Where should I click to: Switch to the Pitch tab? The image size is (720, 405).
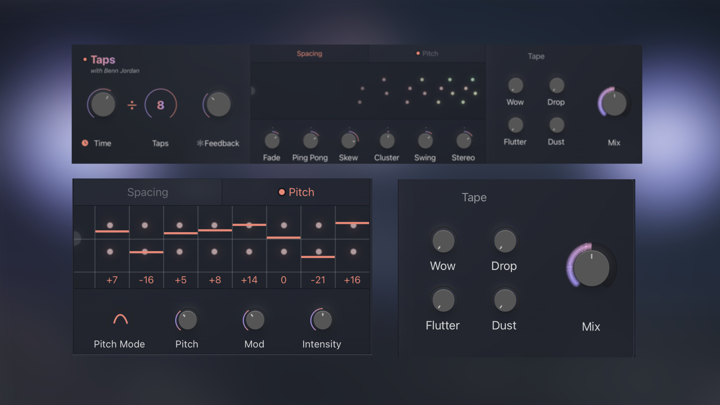[x=297, y=192]
